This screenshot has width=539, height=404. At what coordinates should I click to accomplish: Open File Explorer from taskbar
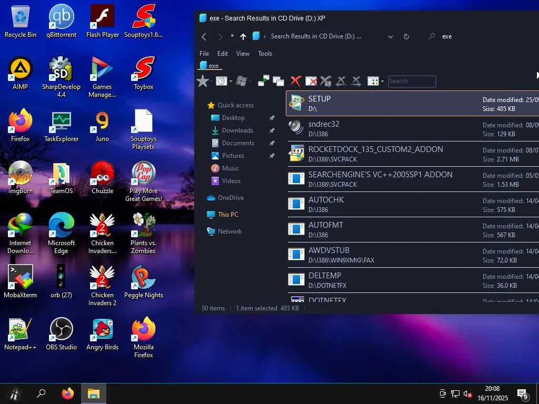(x=93, y=393)
